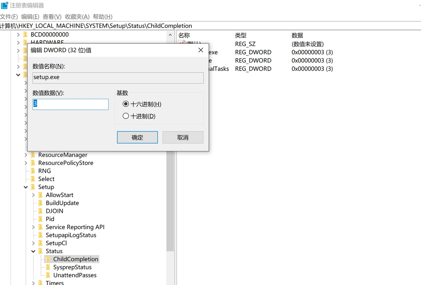Open the 收藏夹(A) menu
The width and height of the screenshot is (421, 285).
77,17
